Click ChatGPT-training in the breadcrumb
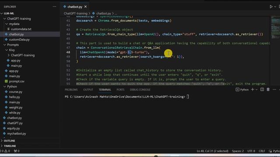The height and width of the screenshot is (157, 280). coord(76,14)
